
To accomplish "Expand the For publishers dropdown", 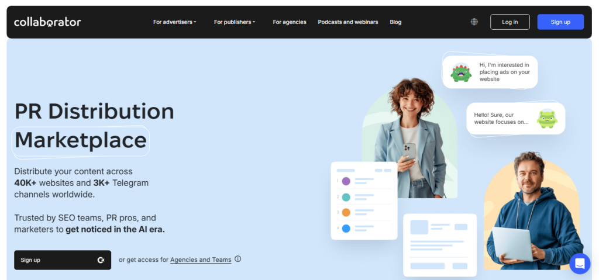I will 234,22.
